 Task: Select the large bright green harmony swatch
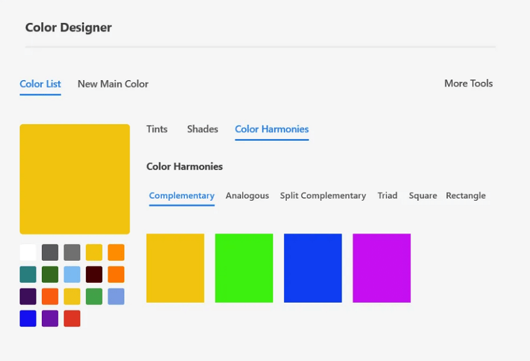click(x=244, y=268)
